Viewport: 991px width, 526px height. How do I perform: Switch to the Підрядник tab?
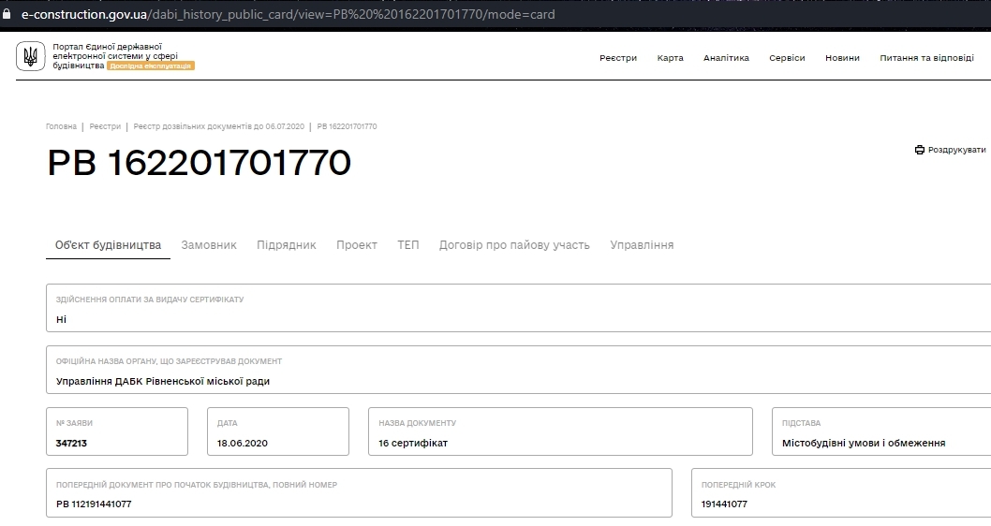pos(287,245)
